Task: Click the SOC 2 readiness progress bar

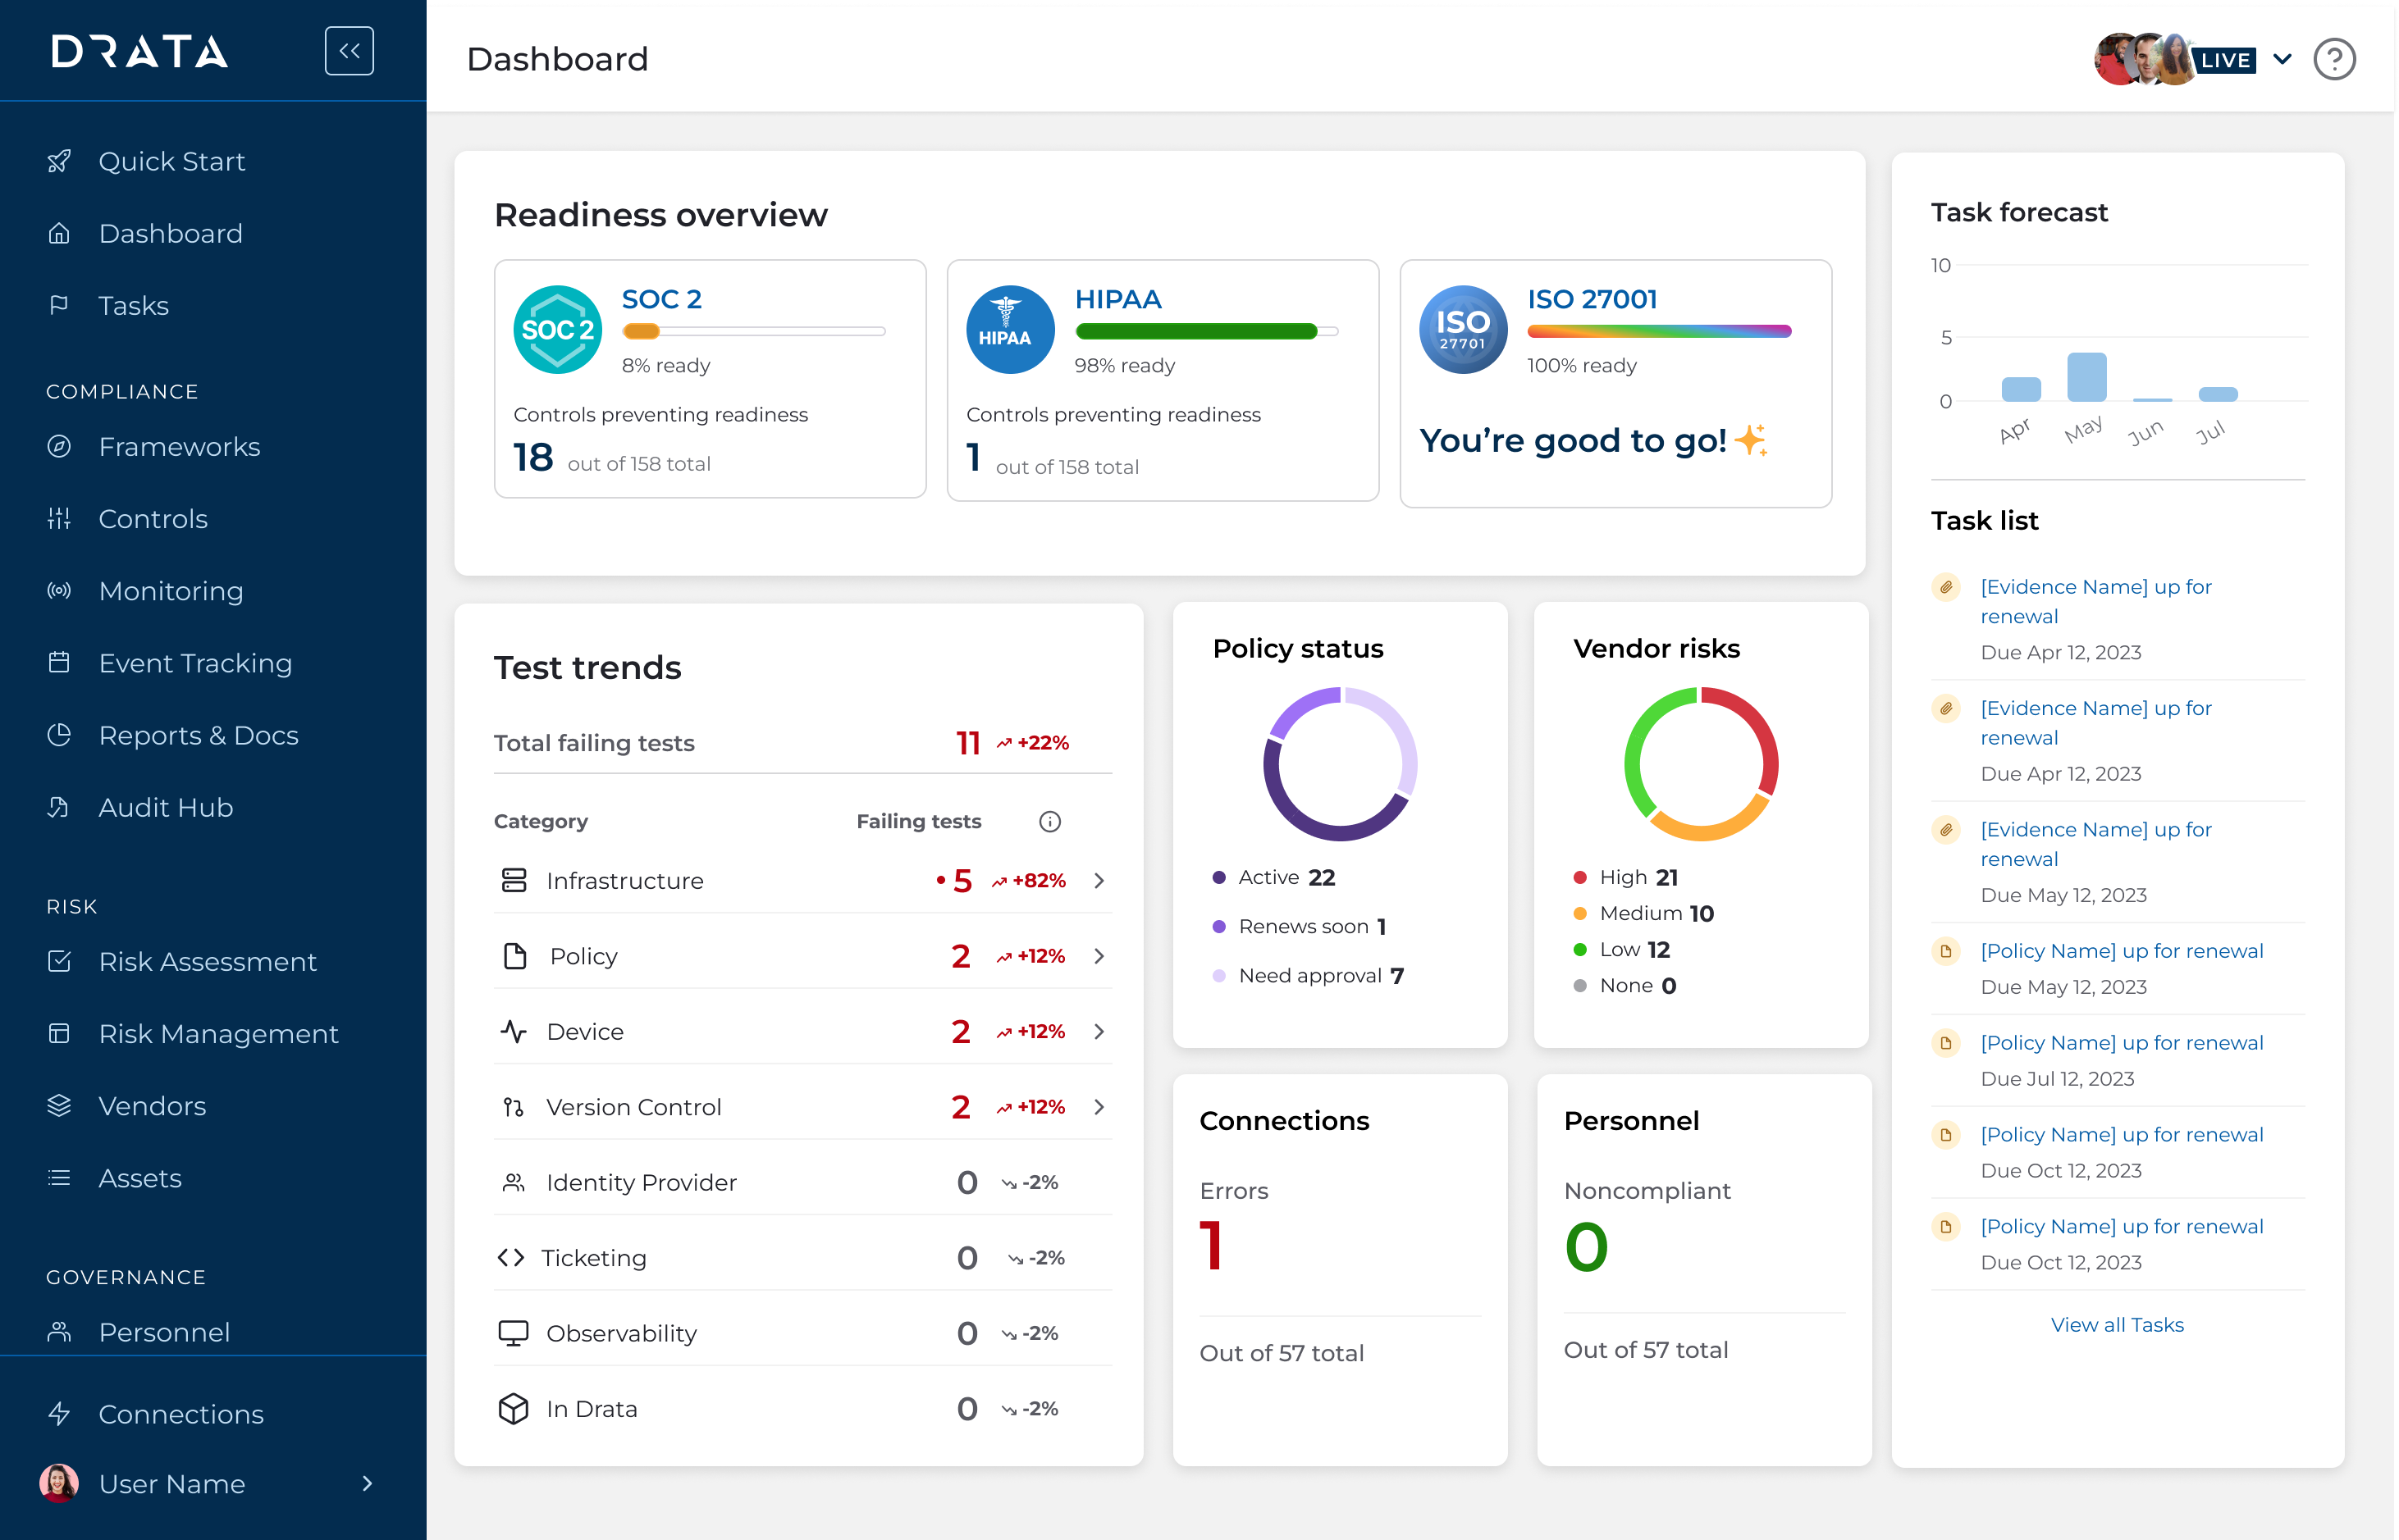Action: click(x=752, y=331)
